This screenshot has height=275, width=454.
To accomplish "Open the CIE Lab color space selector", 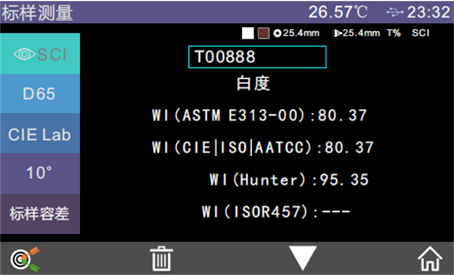I will coord(40,133).
